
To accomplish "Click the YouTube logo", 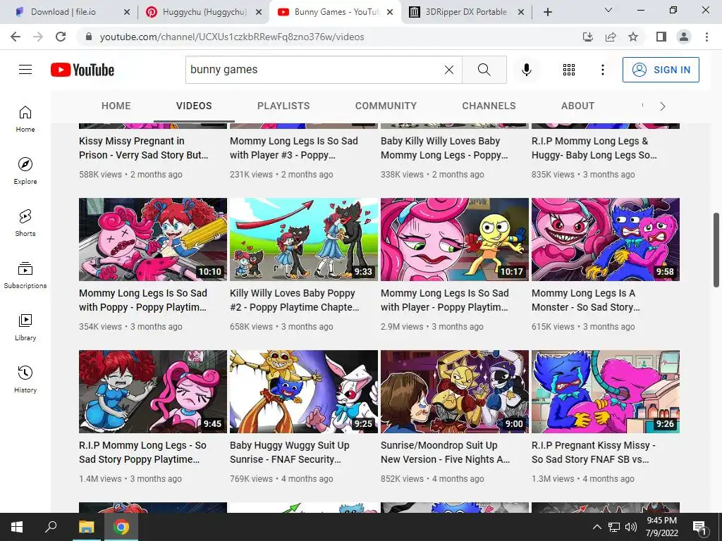I will (82, 70).
